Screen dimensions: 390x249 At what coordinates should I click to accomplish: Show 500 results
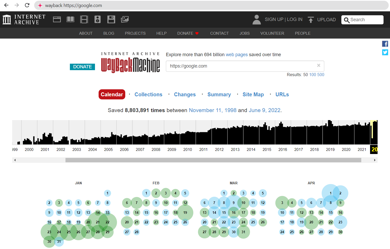[x=321, y=75]
